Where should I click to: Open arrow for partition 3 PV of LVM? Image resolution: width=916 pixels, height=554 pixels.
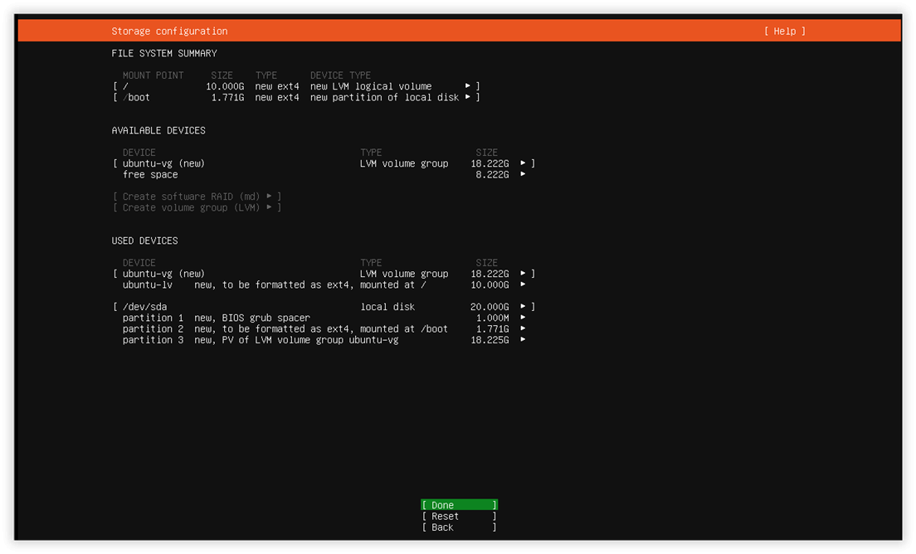tap(523, 340)
